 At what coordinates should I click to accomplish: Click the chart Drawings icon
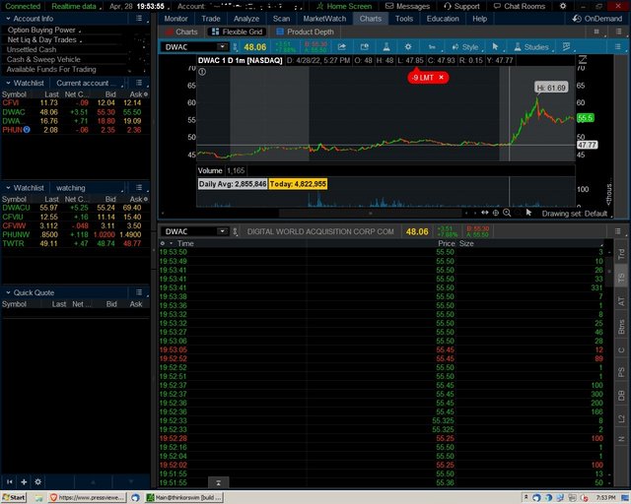click(566, 47)
